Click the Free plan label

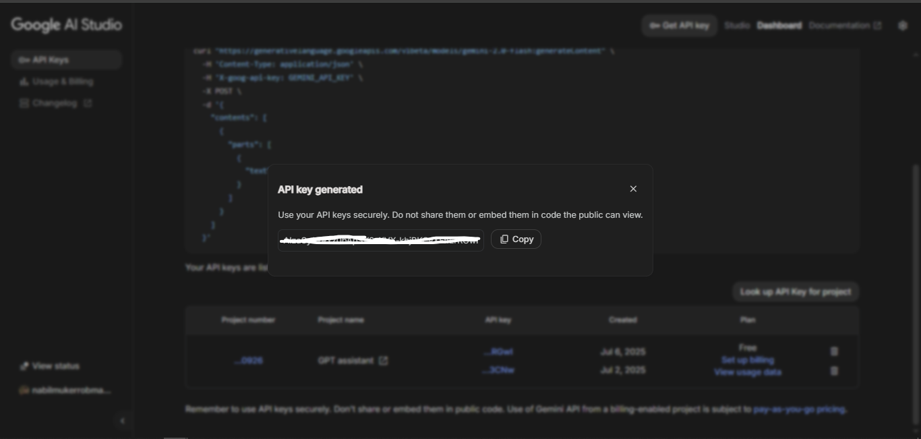click(748, 348)
